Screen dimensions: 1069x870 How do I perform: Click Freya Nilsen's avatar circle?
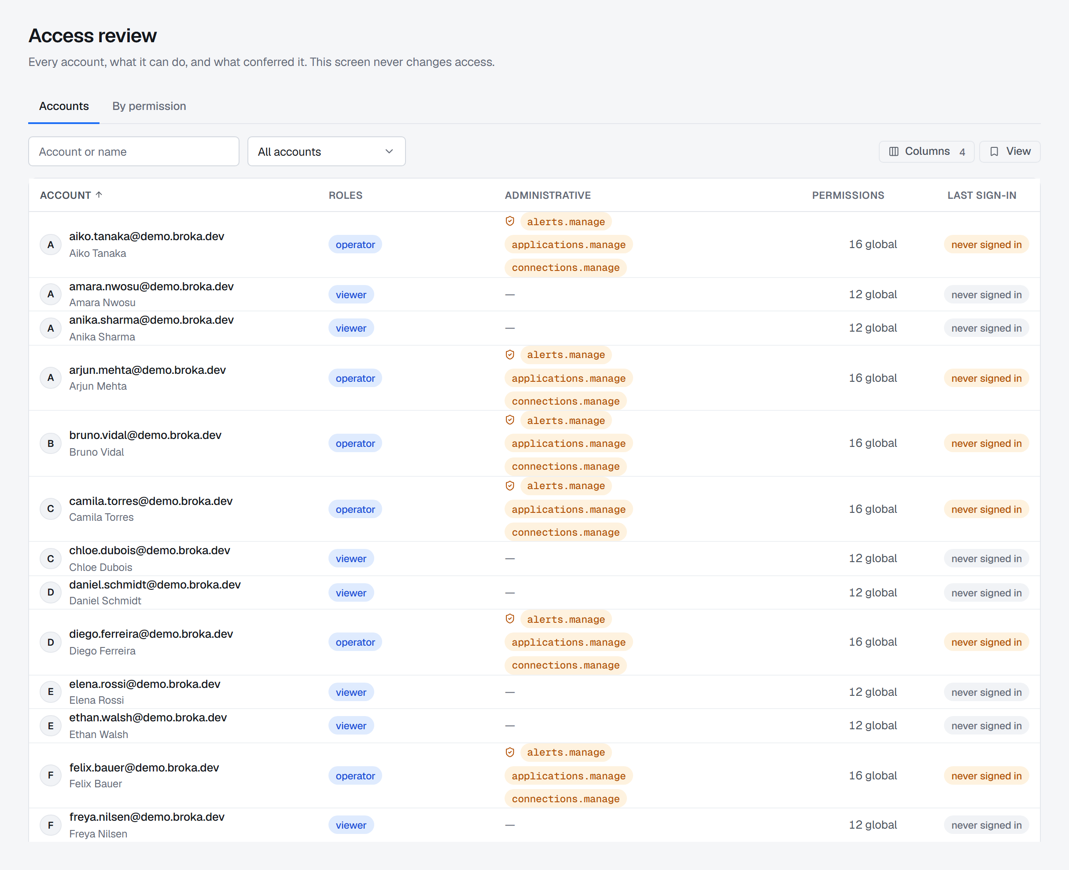[x=51, y=825]
